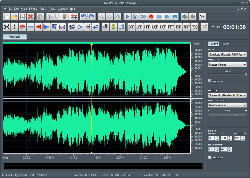Enable the SELECT checkbox under Selection
This screenshot has height=178, width=250.
(x=210, y=157)
